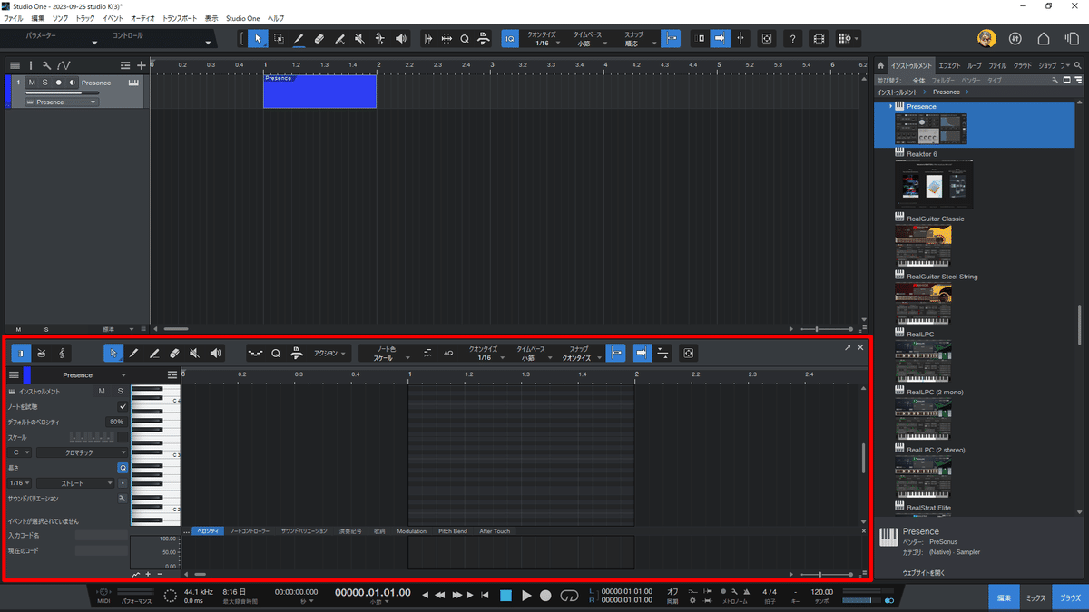Open the トランスポート menu
1089x612 pixels.
(180, 18)
